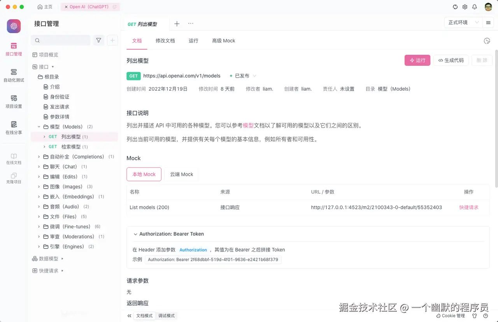
Task: Open the 已发布 status dropdown
Action: click(x=243, y=76)
